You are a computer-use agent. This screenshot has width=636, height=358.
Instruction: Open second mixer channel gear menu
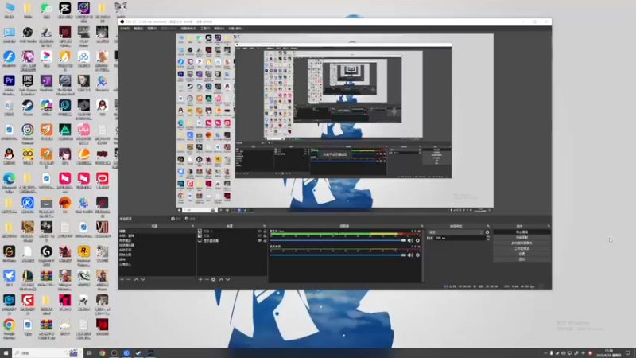tap(418, 255)
